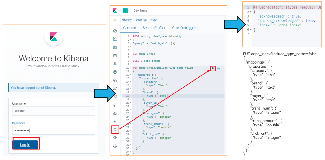Open the Help menu item
The width and height of the screenshot is (325, 160).
pos(153,20)
